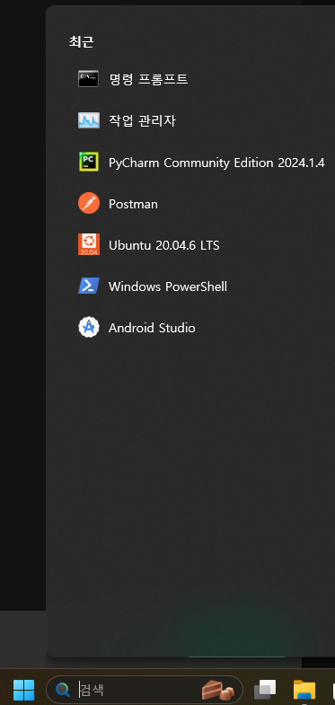Launch 명령 프롬프트 via its text label
Viewport: 335px width, 705px height.
148,79
